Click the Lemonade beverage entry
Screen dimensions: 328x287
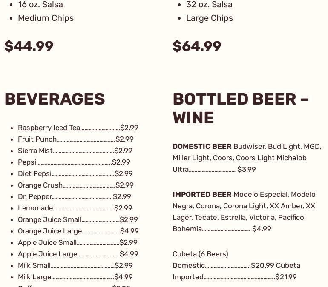click(x=75, y=208)
